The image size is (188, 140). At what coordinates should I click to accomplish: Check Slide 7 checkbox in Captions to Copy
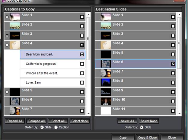pyautogui.click(x=82, y=111)
